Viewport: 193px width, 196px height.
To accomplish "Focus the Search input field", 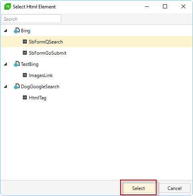I will click(x=31, y=19).
